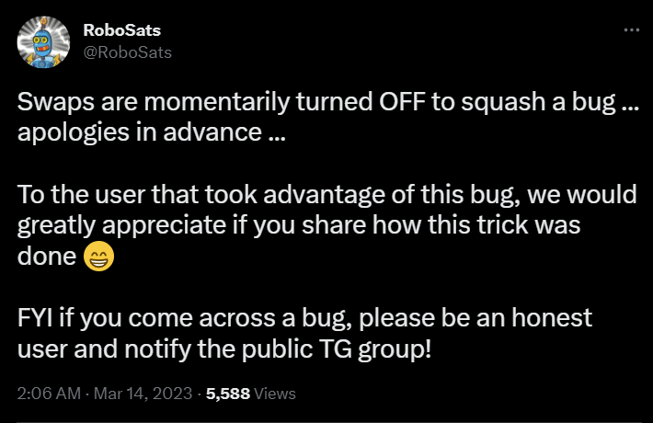This screenshot has height=423, width=653.
Task: Open the 5,588 view count
Action: pos(229,394)
